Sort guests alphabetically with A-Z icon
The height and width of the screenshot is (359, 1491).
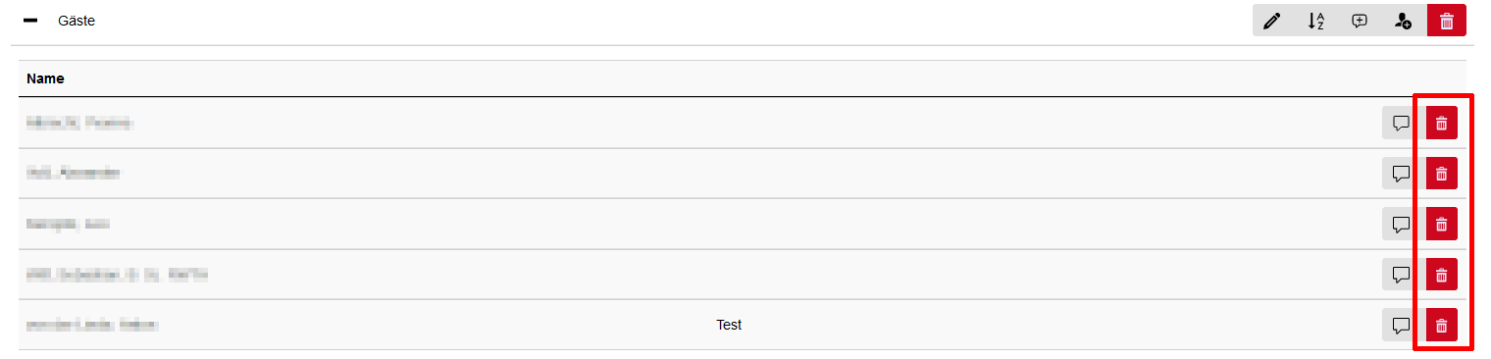[1316, 21]
